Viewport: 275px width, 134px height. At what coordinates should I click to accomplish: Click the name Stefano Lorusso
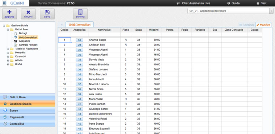[98, 70]
